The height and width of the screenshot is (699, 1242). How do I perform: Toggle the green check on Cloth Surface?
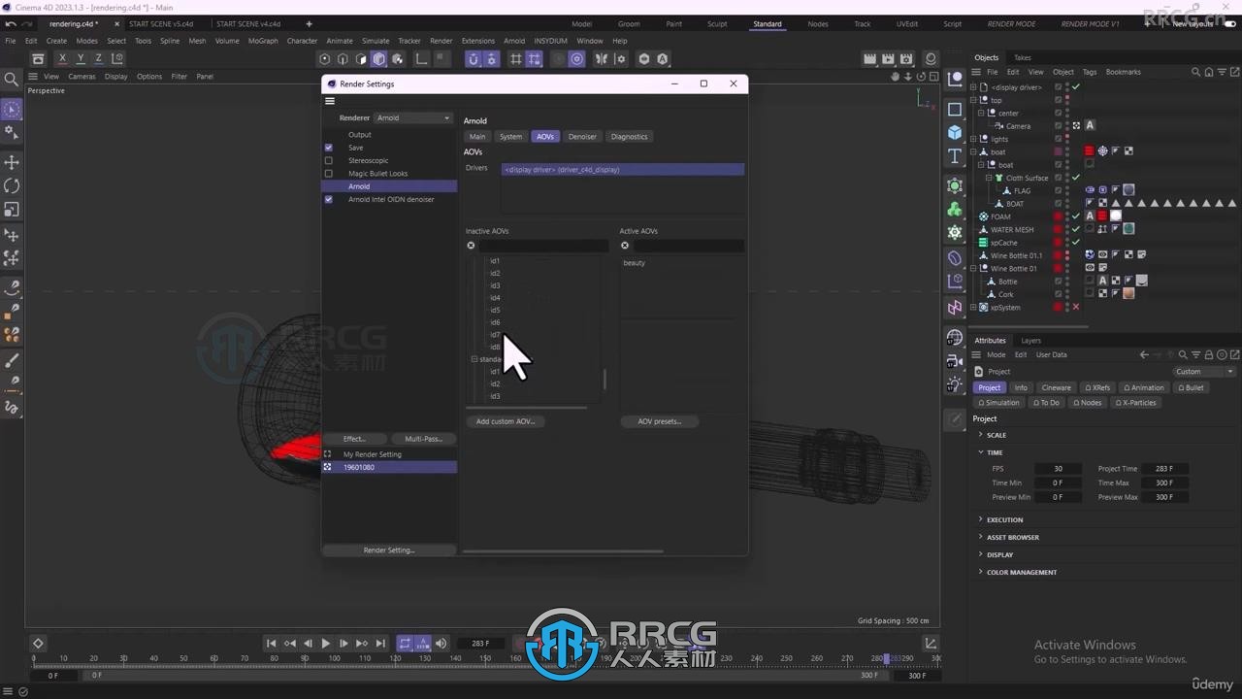(x=1076, y=178)
